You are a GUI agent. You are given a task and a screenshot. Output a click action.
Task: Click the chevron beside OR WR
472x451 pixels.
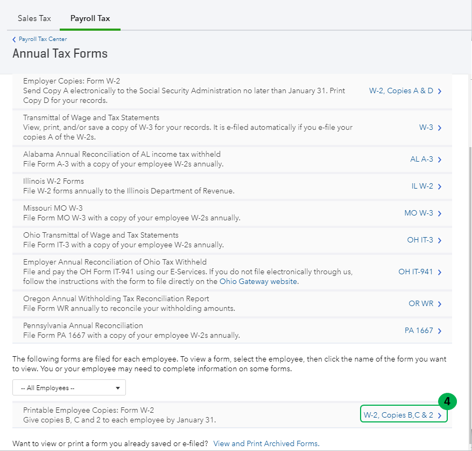tap(440, 304)
